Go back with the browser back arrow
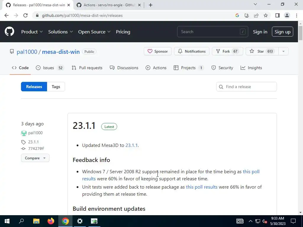This screenshot has width=303, height=227. [7, 15]
